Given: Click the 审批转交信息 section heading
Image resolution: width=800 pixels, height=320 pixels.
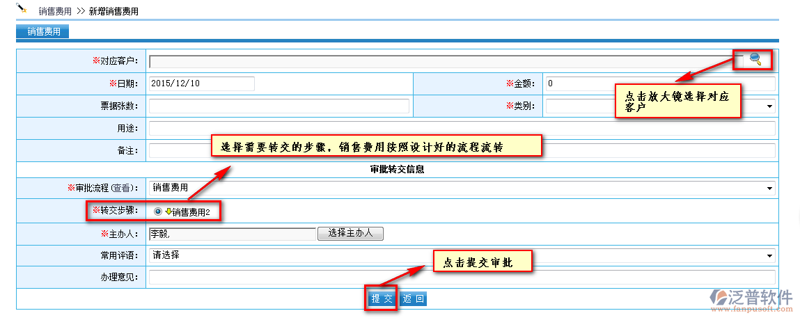Looking at the screenshot, I should 398,170.
